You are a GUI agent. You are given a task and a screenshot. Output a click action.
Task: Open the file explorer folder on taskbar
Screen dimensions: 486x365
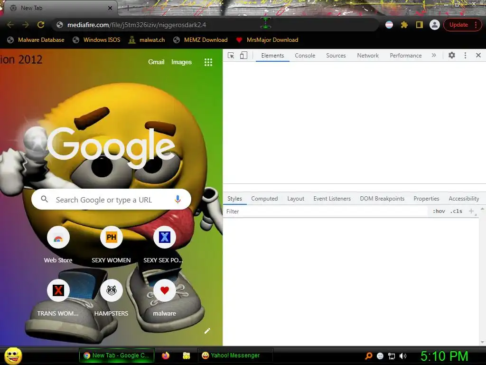coord(186,355)
